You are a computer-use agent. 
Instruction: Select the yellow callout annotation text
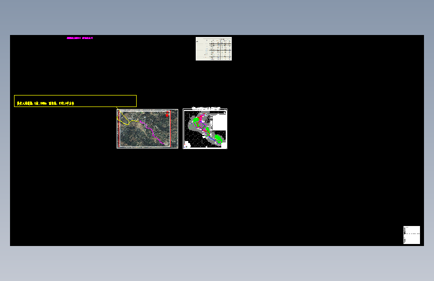[x=46, y=103]
